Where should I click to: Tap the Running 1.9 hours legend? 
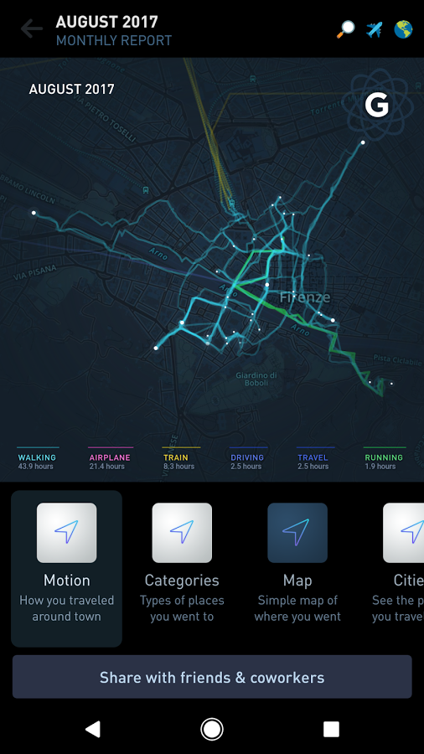[x=384, y=459]
